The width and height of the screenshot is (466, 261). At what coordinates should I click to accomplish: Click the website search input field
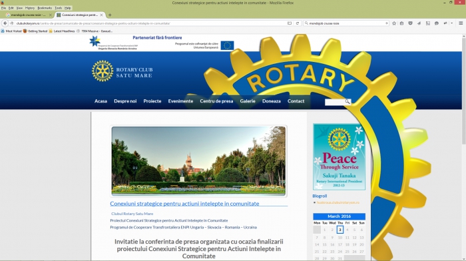tap(335, 102)
